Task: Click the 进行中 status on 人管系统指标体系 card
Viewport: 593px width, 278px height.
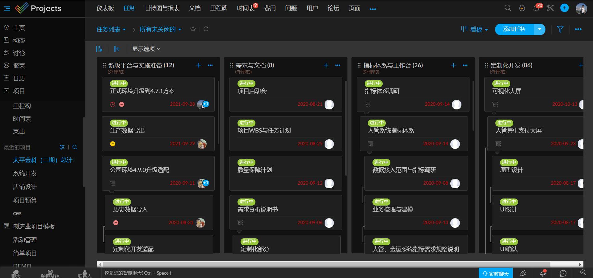Action: click(x=377, y=123)
